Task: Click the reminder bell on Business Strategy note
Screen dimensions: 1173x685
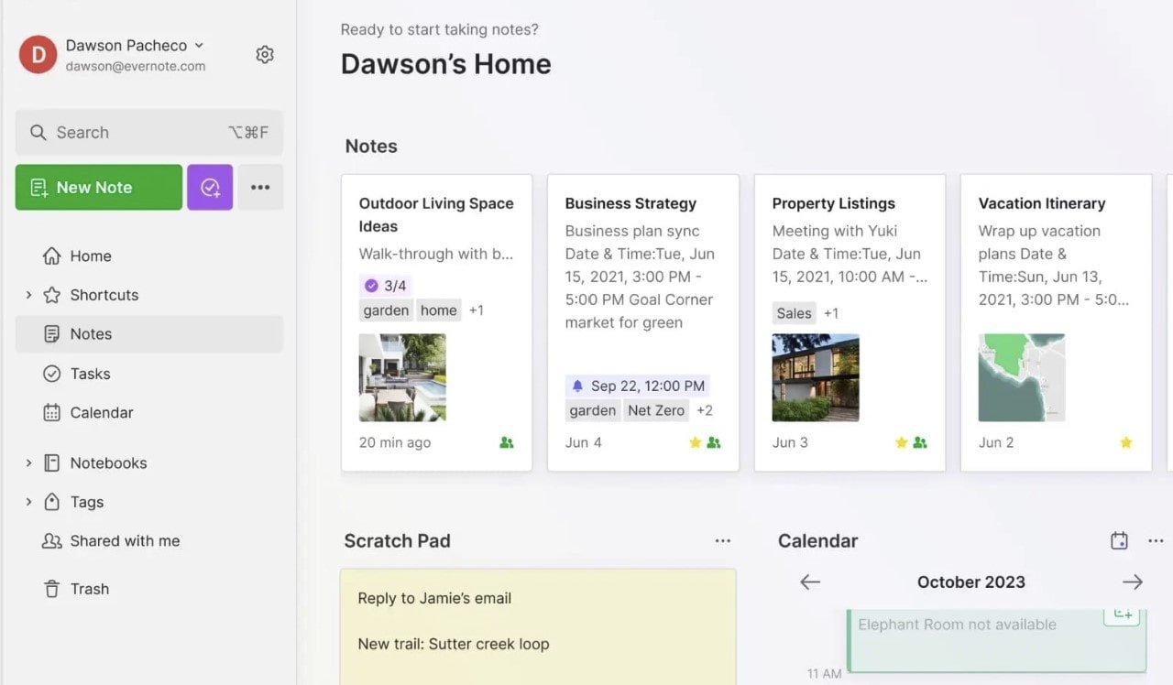Action: pyautogui.click(x=576, y=386)
